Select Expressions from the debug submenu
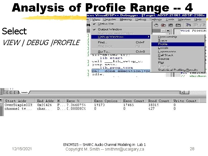Screen dimensions: 208x156 pyautogui.click(x=178, y=51)
